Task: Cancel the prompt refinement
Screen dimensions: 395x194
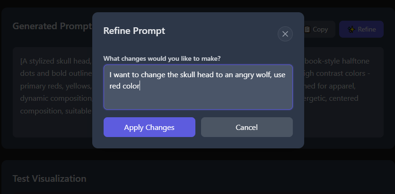Action: (246, 127)
